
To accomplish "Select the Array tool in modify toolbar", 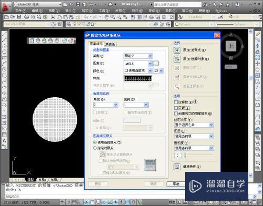I will [x=257, y=58].
